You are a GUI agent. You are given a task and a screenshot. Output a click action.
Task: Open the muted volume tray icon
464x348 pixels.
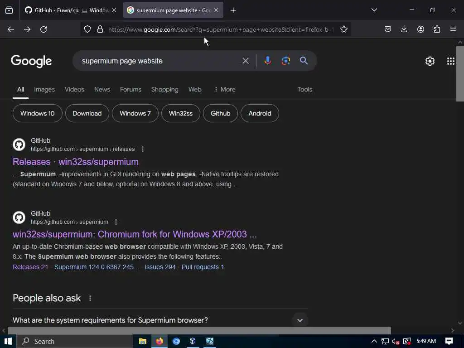(x=396, y=342)
